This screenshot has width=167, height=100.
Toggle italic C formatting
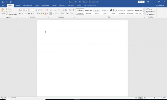[22, 14]
